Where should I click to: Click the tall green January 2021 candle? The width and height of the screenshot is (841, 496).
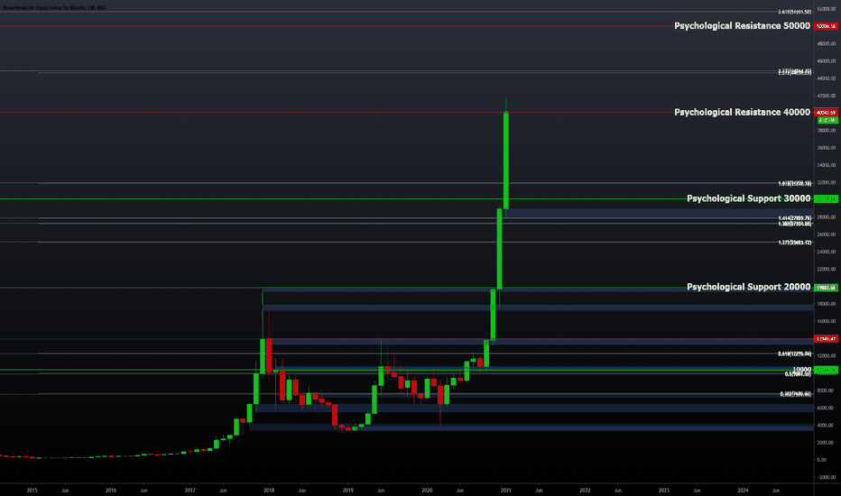(506, 161)
